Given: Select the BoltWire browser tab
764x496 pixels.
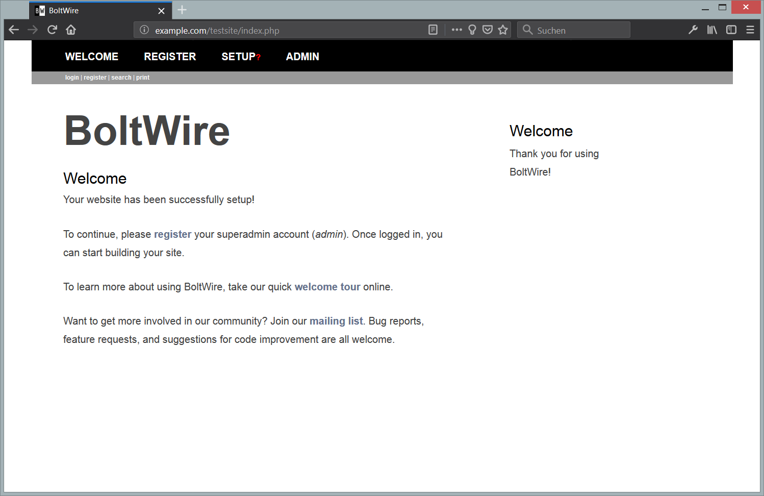Looking at the screenshot, I should (100, 11).
